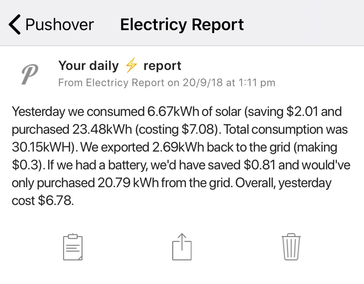Tap the word 'report' in heading
364x284 pixels.
tap(162, 66)
